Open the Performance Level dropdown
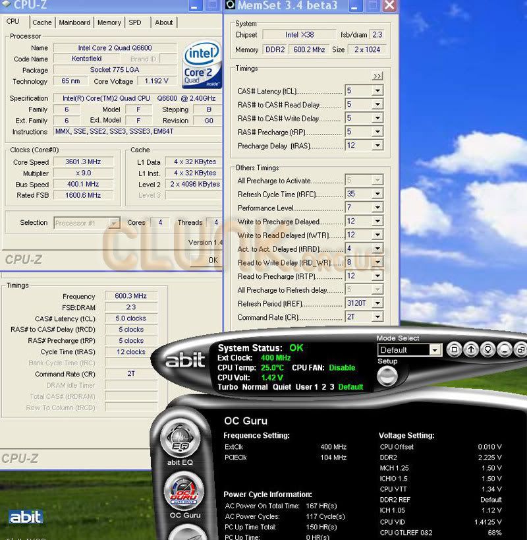Image resolution: width=527 pixels, height=540 pixels. [377, 207]
